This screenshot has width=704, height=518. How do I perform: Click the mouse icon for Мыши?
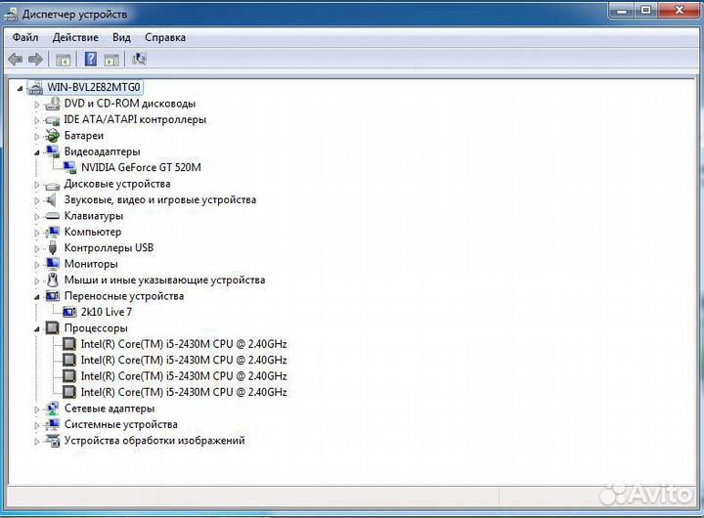[x=53, y=281]
